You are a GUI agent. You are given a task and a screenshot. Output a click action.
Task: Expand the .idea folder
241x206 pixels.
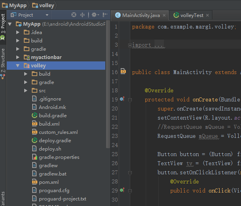pos(18,32)
